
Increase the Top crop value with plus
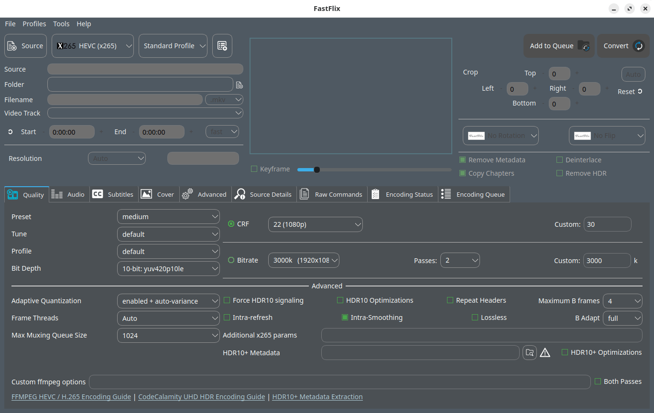click(577, 73)
